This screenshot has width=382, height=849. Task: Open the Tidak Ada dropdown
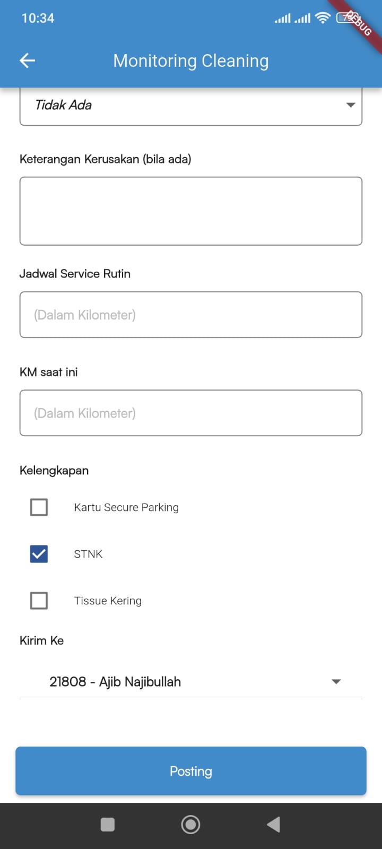pyautogui.click(x=191, y=105)
